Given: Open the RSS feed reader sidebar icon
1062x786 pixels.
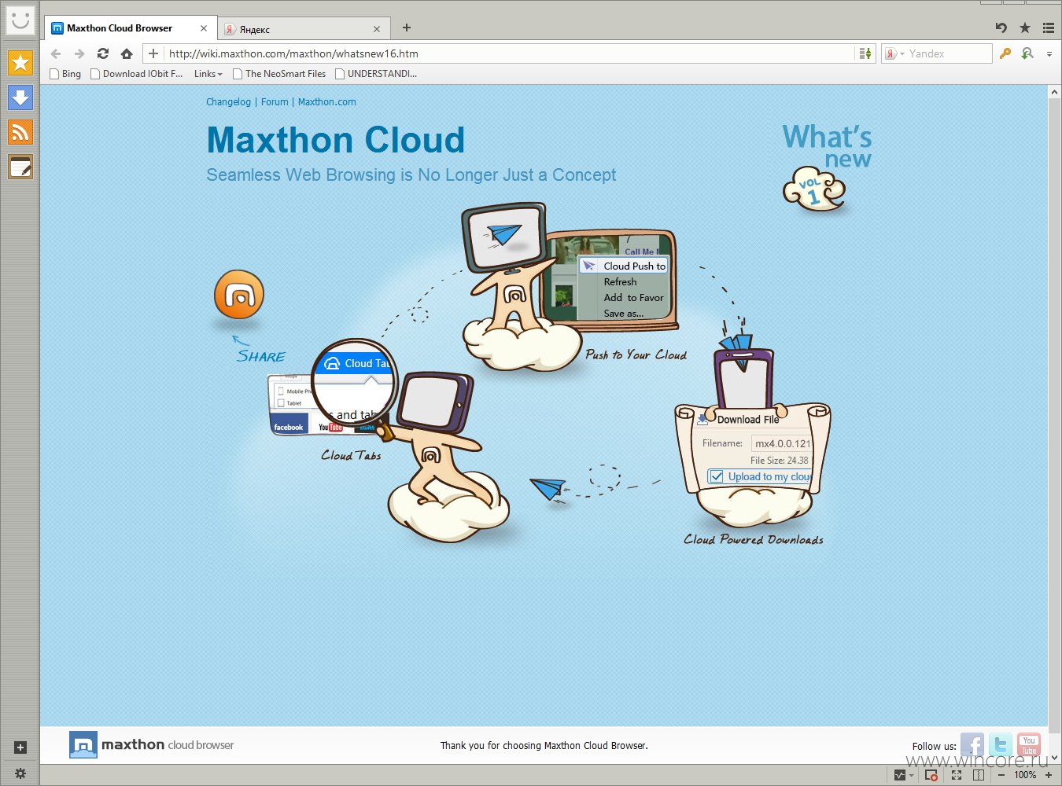Looking at the screenshot, I should point(20,132).
